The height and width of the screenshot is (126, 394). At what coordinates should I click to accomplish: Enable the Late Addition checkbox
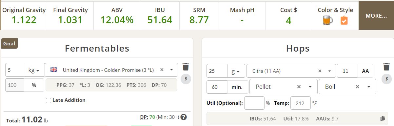point(49,101)
